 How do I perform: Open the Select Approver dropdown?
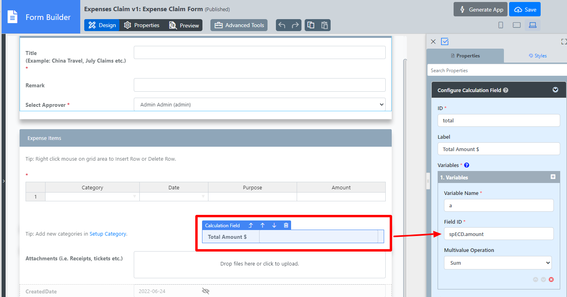[260, 104]
